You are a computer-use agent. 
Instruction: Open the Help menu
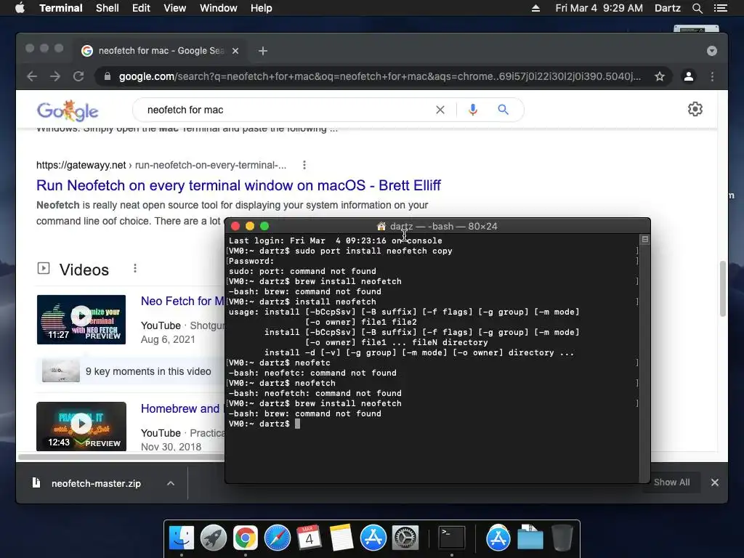coord(262,8)
